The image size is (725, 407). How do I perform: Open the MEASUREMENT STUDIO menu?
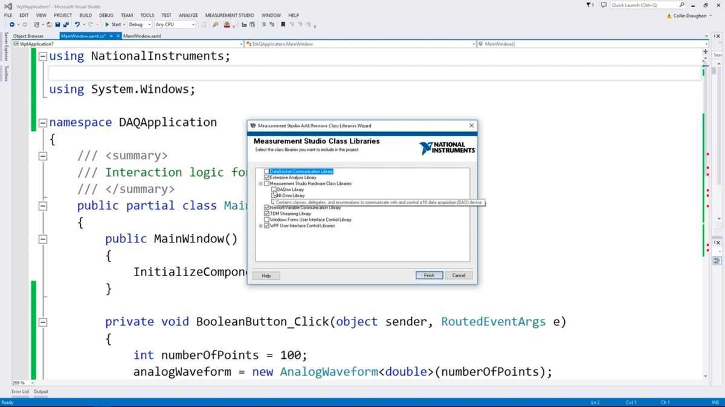coord(230,15)
